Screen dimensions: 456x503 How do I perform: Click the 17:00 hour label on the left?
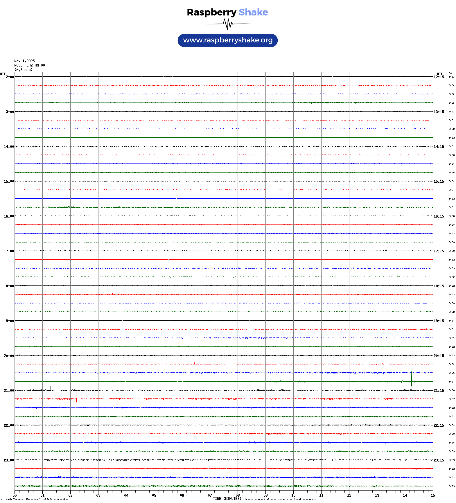tap(9, 251)
